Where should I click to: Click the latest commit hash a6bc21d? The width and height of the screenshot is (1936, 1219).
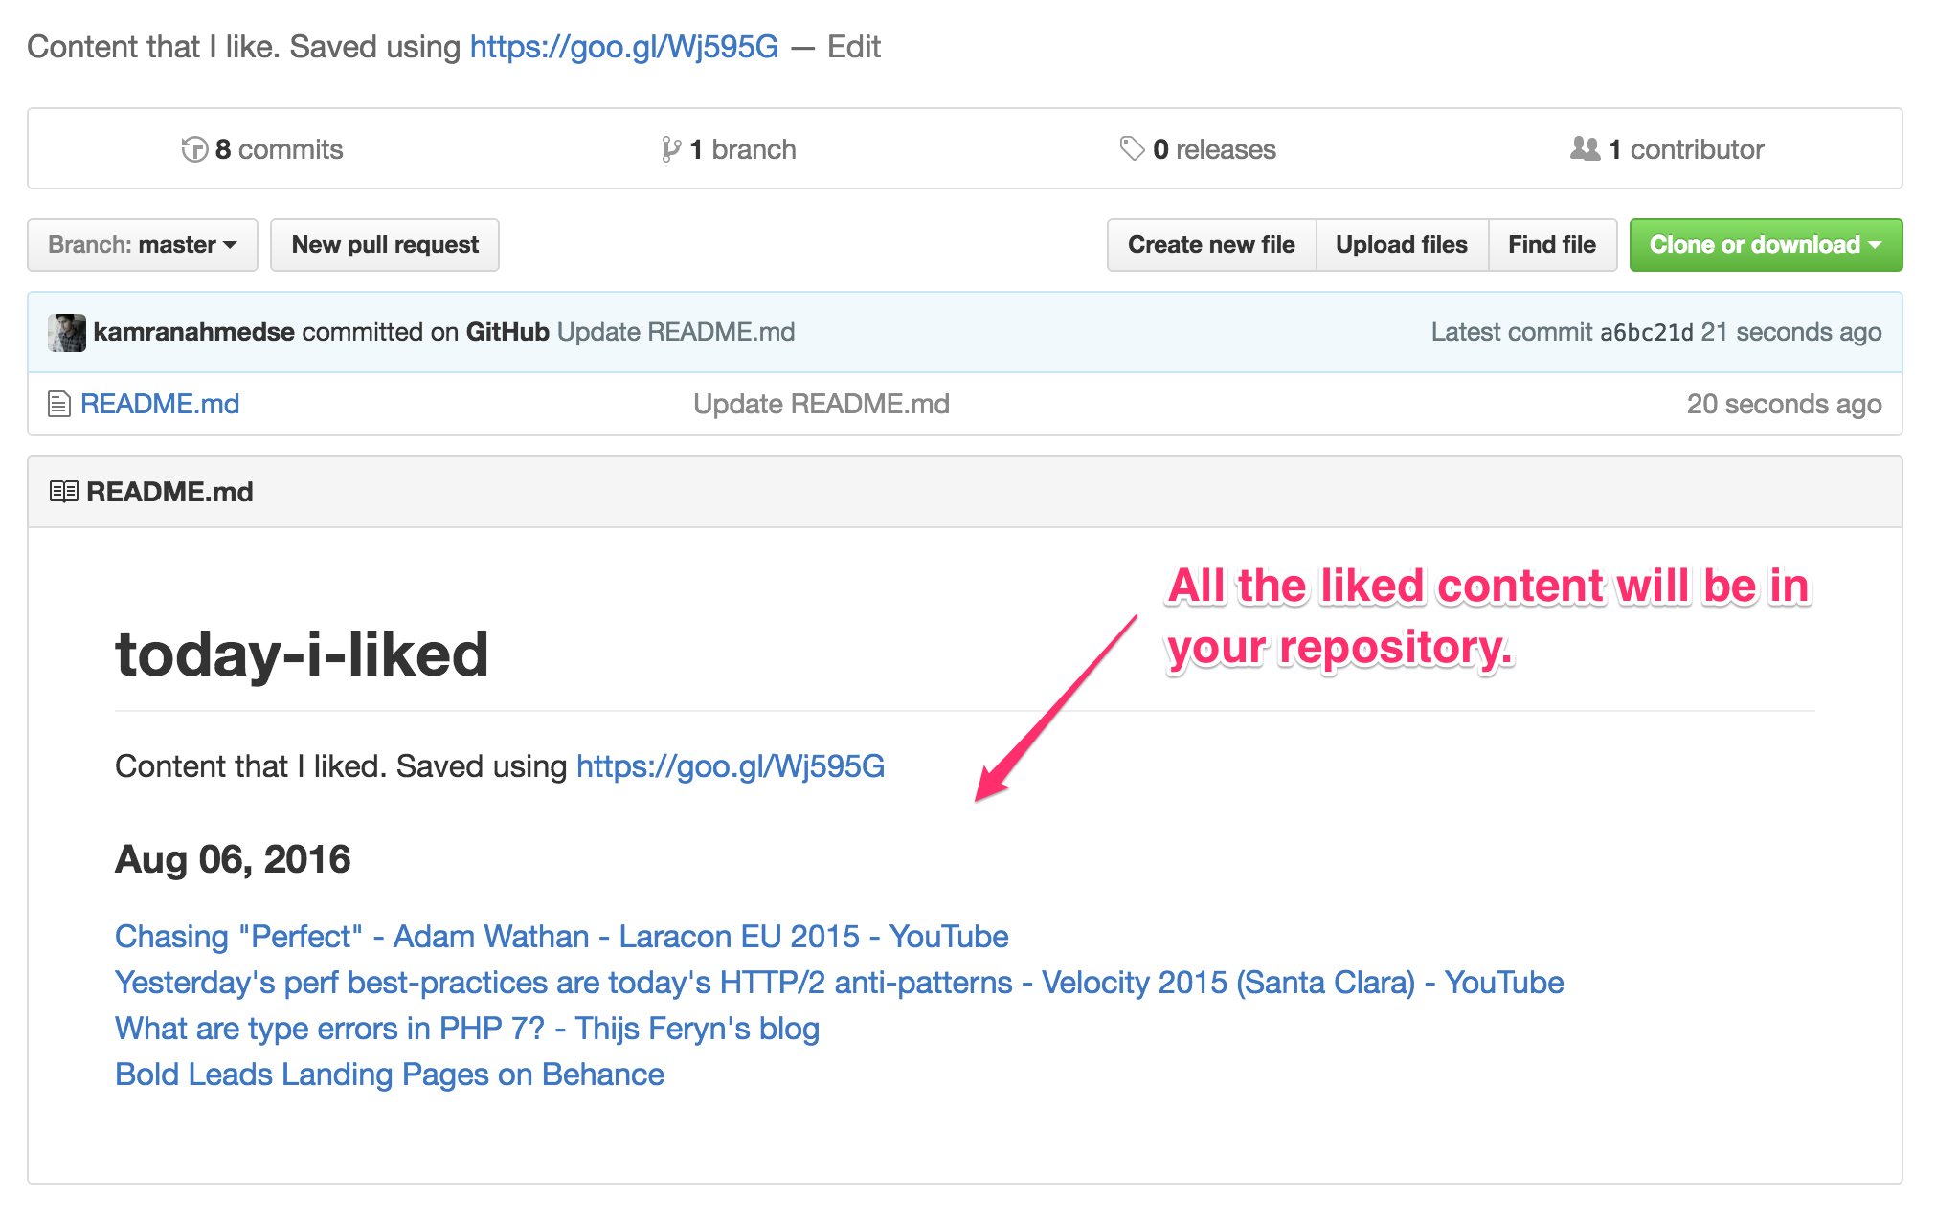(1647, 332)
